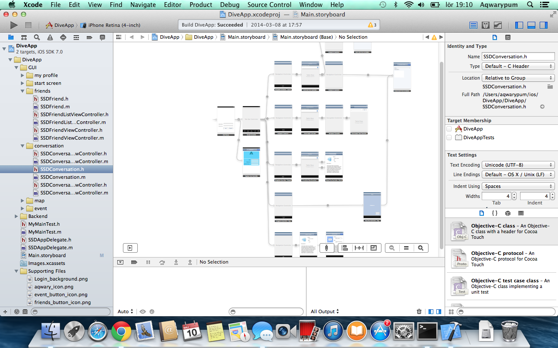The width and height of the screenshot is (558, 348).
Task: Open the Source Control menu
Action: coord(269,5)
